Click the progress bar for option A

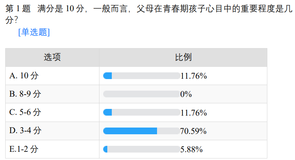(x=141, y=76)
